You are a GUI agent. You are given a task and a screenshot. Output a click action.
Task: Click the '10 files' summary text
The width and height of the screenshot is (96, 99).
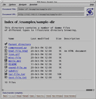[10, 82]
